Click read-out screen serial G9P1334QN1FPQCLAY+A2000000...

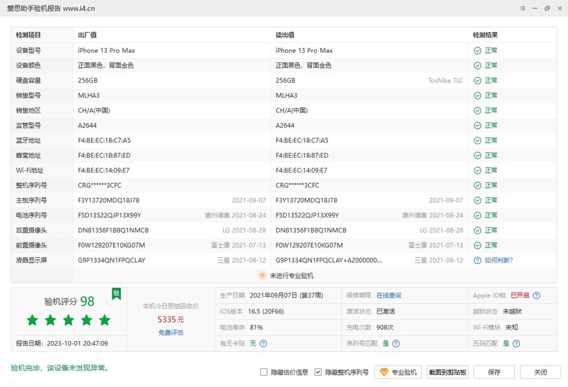(329, 260)
